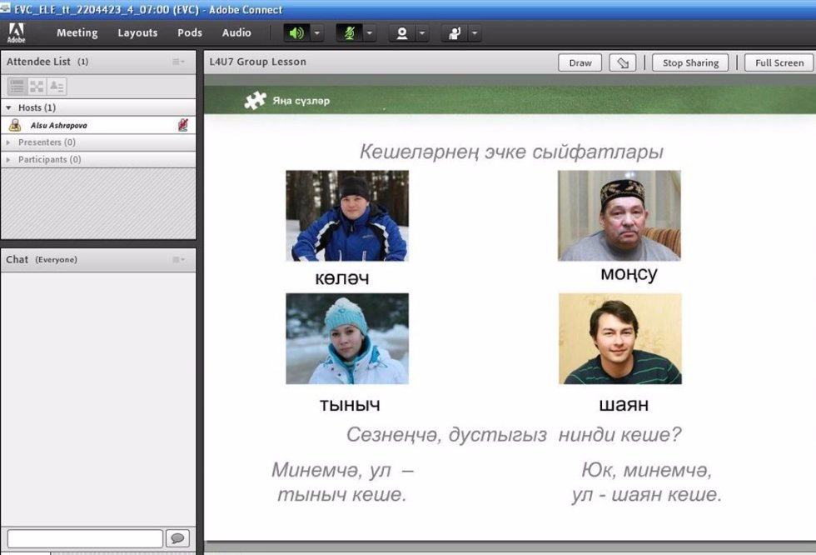Click the Adobe logo in menu bar

point(17,33)
